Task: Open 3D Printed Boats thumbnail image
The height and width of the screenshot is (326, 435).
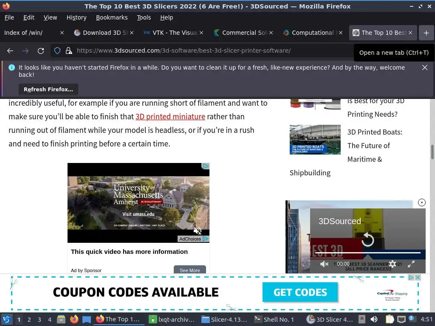Action: click(315, 139)
